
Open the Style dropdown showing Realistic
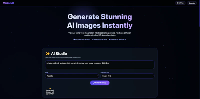click(x=72, y=76)
